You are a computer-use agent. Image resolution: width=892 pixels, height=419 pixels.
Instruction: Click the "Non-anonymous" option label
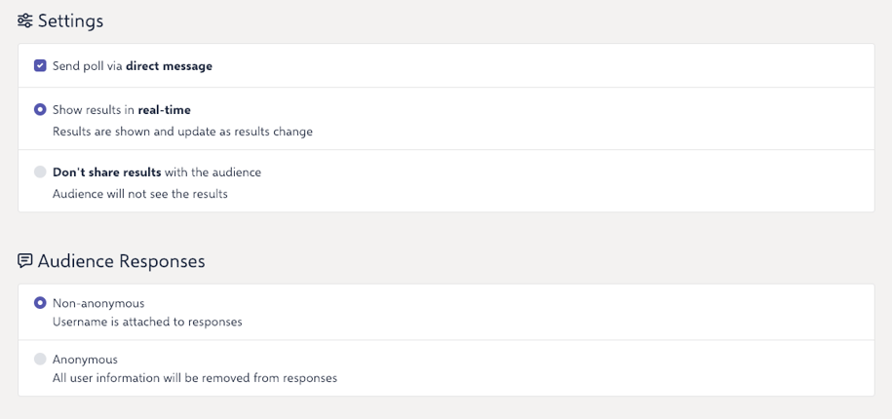[98, 303]
